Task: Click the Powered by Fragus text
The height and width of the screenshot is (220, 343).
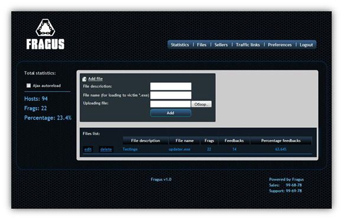Action: pos(286,179)
